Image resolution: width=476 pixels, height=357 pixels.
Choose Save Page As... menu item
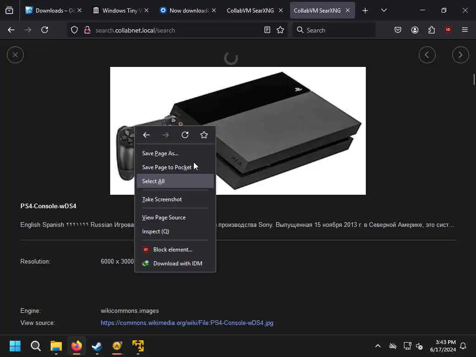pyautogui.click(x=175, y=153)
